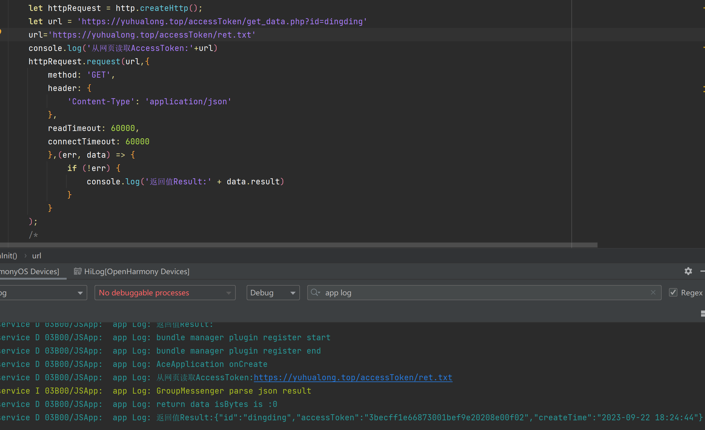Click the yellow intention bulb in gutter

[1, 32]
